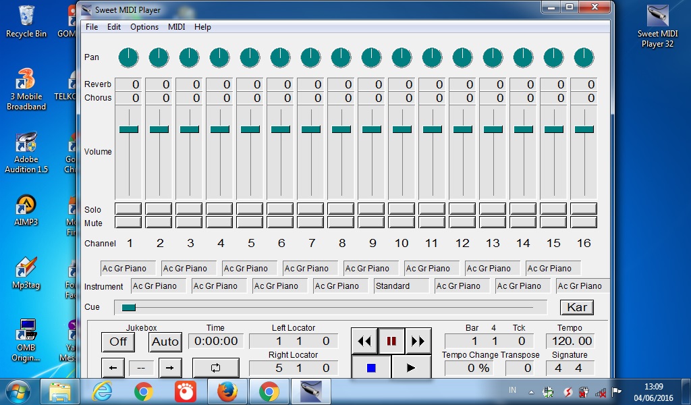Open Internet Explorer from the taskbar
Viewport: 691px width, 405px height.
coord(102,391)
